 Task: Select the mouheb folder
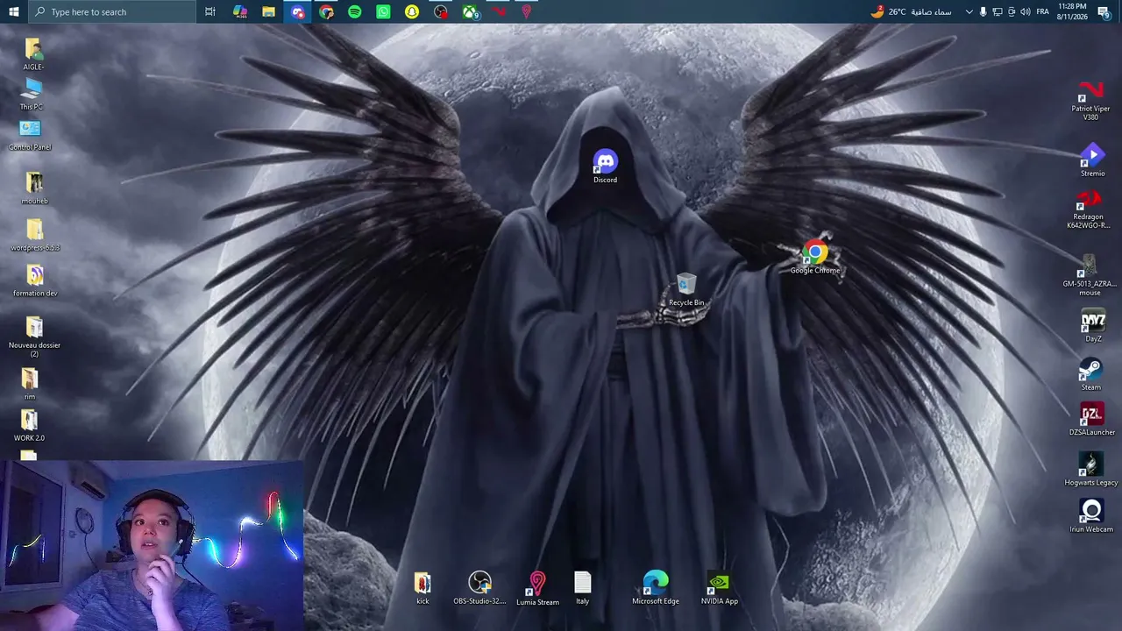point(34,188)
